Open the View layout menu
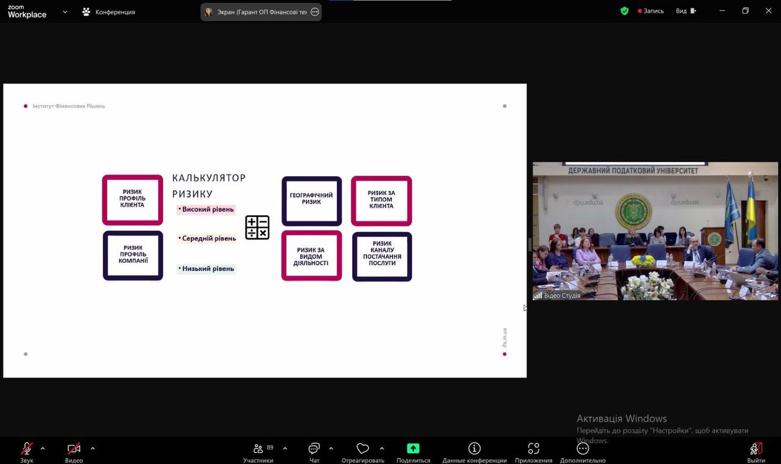 (685, 11)
